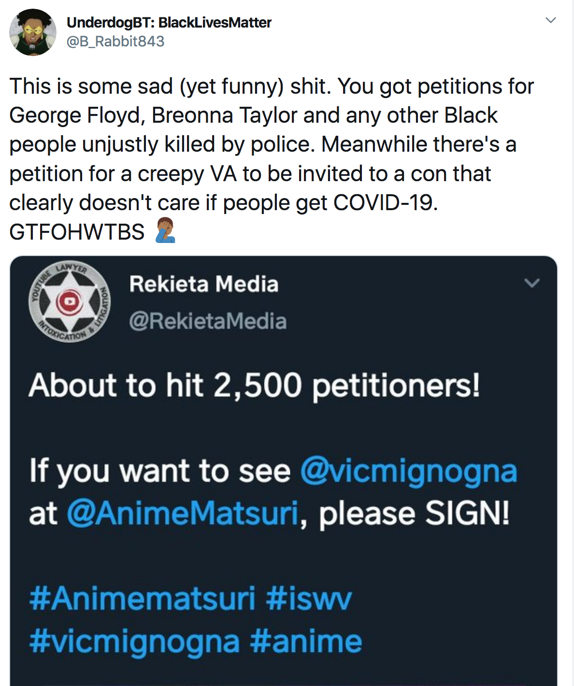Click the facepalm emoji after GTFOHWTBS
This screenshot has height=686, width=574.
click(165, 230)
